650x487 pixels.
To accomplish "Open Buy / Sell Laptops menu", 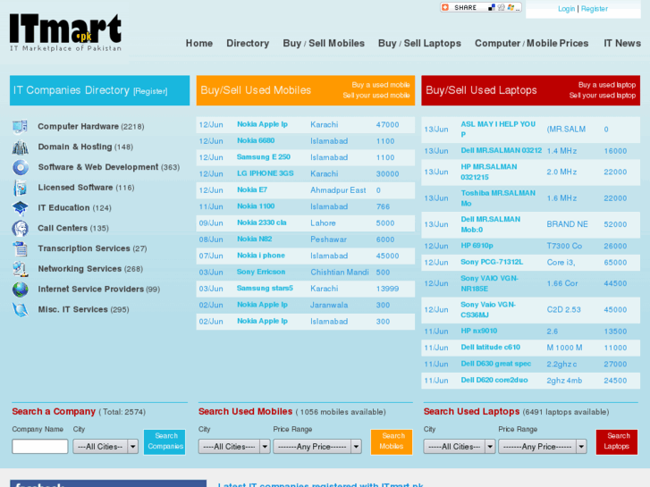I will (419, 43).
